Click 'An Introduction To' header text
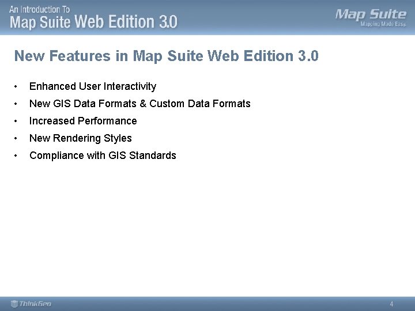 click(39, 10)
